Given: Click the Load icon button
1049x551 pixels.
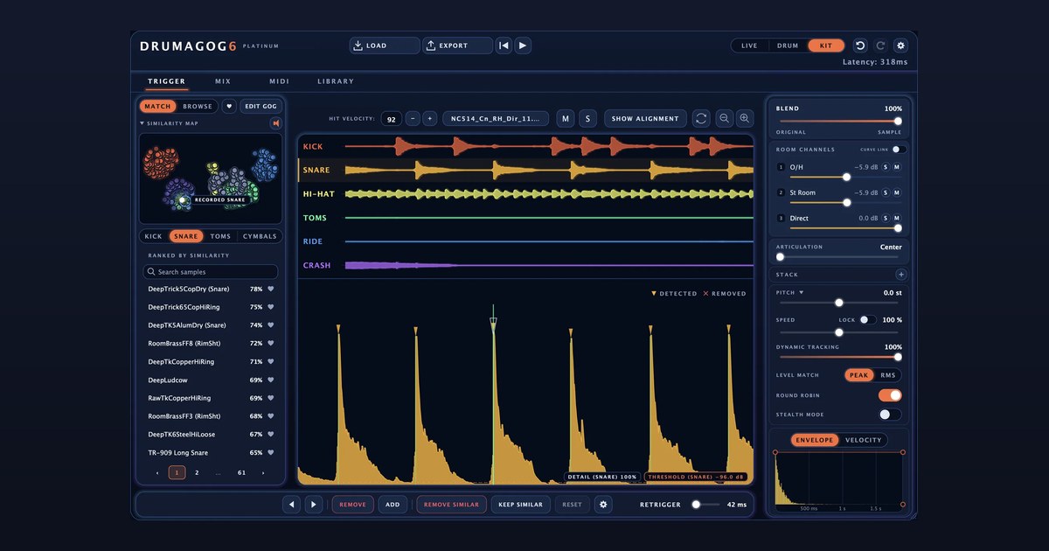Looking at the screenshot, I should 385,45.
